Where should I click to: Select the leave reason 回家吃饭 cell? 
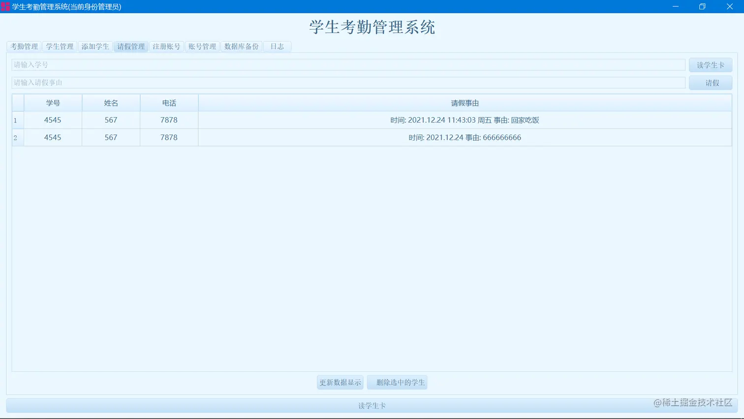point(465,120)
